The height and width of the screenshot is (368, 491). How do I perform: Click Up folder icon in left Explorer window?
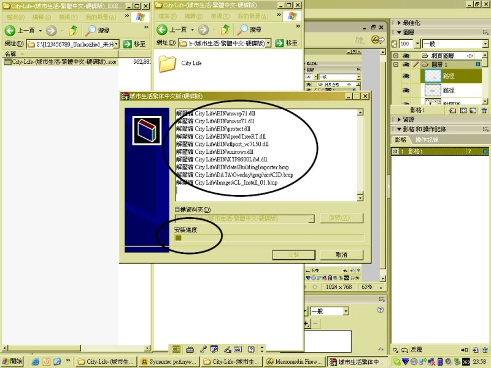(73, 30)
